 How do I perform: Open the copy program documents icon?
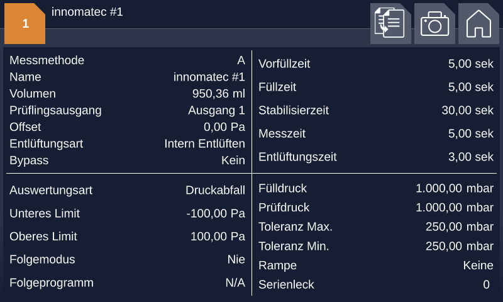click(x=390, y=24)
